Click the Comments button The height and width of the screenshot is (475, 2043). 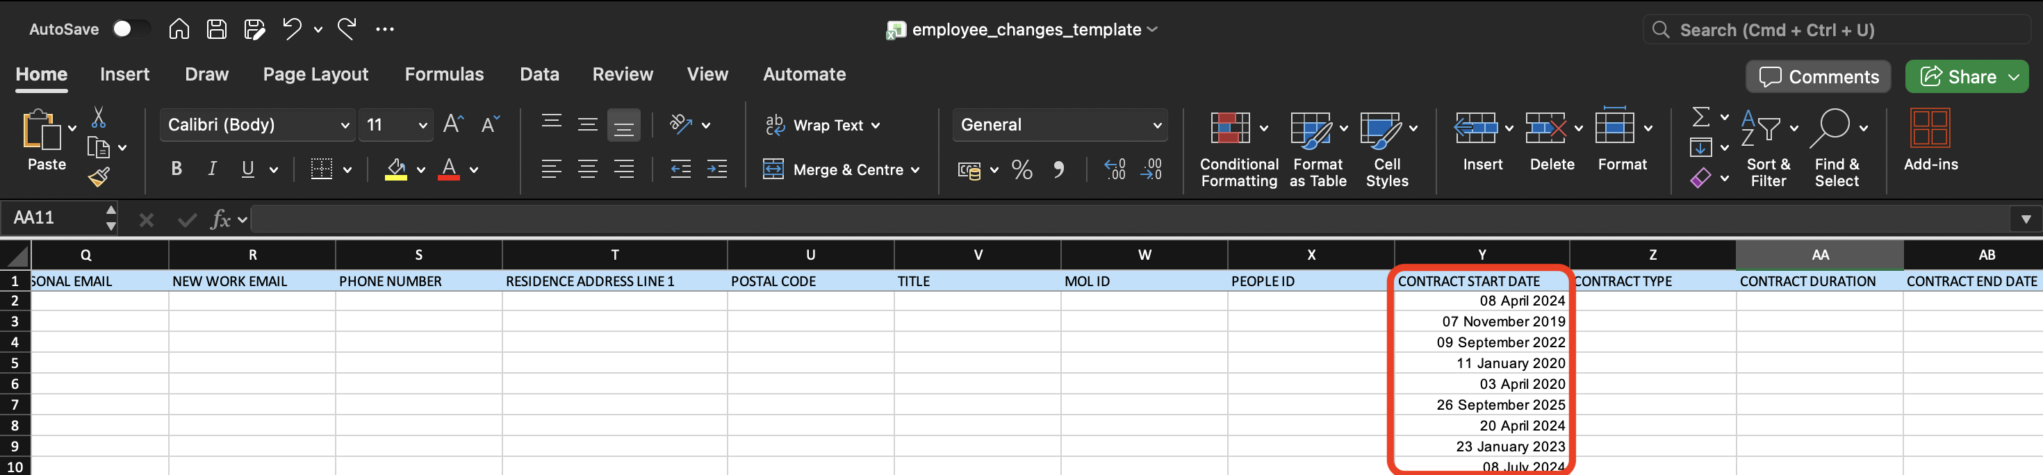point(1819,77)
